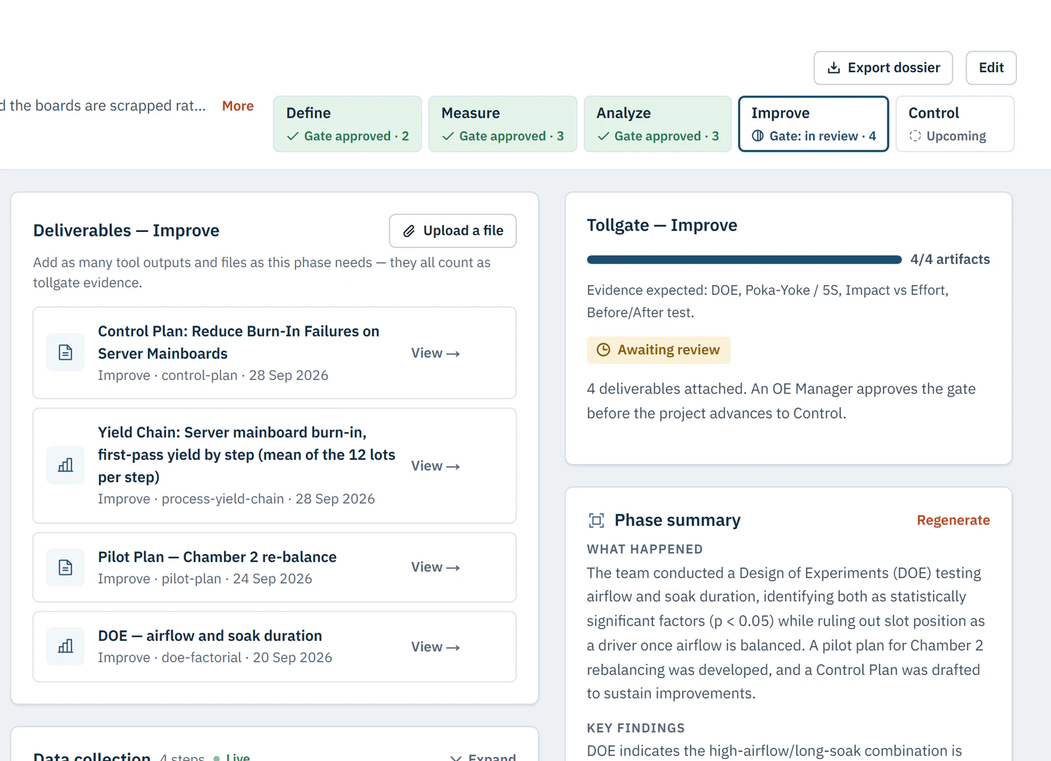Regenerate the Phase summary
This screenshot has width=1051, height=761.
click(x=953, y=520)
